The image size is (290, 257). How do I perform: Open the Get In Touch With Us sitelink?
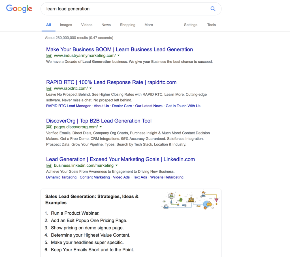tap(183, 106)
